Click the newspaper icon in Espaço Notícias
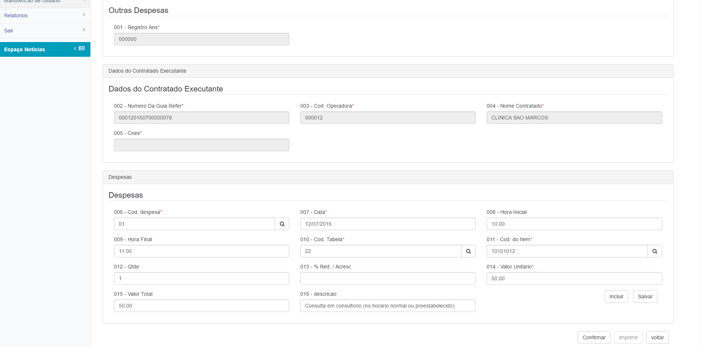 (x=82, y=48)
